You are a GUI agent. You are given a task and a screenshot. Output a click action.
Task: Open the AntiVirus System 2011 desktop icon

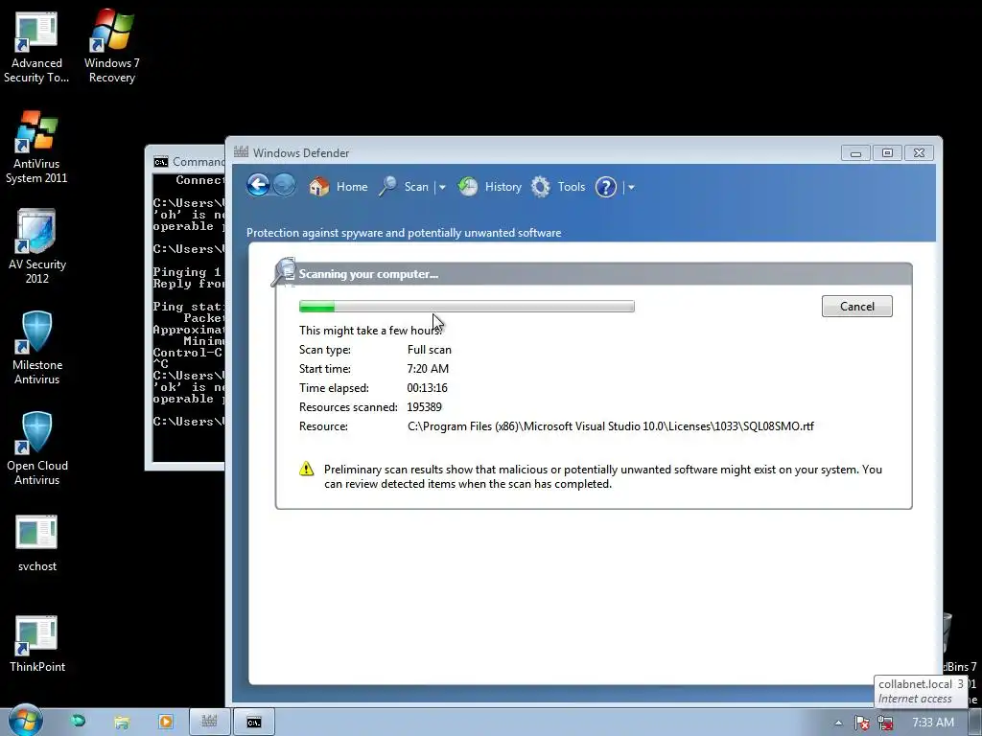(x=36, y=148)
